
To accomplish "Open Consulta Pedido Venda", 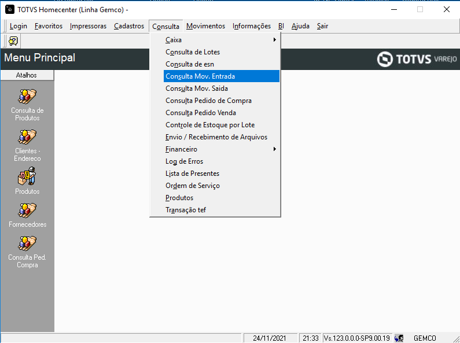I will point(222,113).
